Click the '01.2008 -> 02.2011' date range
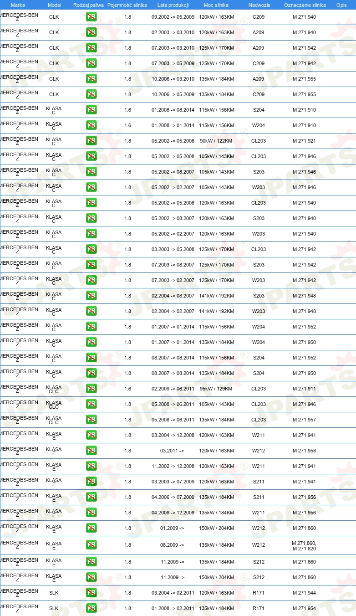Image resolution: width=356 pixels, height=616 pixels. (173, 608)
